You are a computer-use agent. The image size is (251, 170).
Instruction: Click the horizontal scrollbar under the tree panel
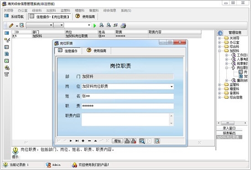click(232, 123)
